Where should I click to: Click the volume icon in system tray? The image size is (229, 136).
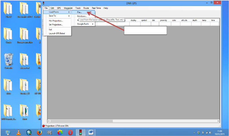(x=210, y=133)
